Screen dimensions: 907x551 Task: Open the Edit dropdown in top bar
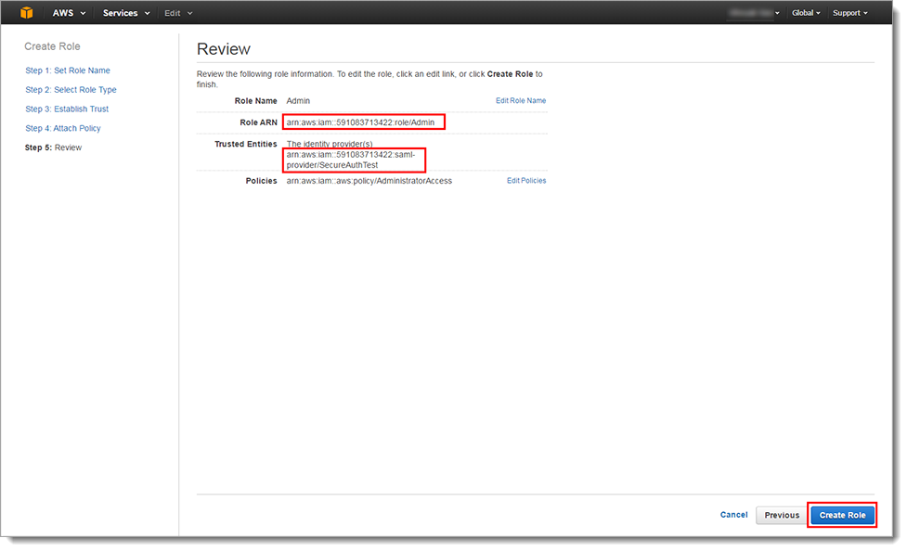point(178,13)
